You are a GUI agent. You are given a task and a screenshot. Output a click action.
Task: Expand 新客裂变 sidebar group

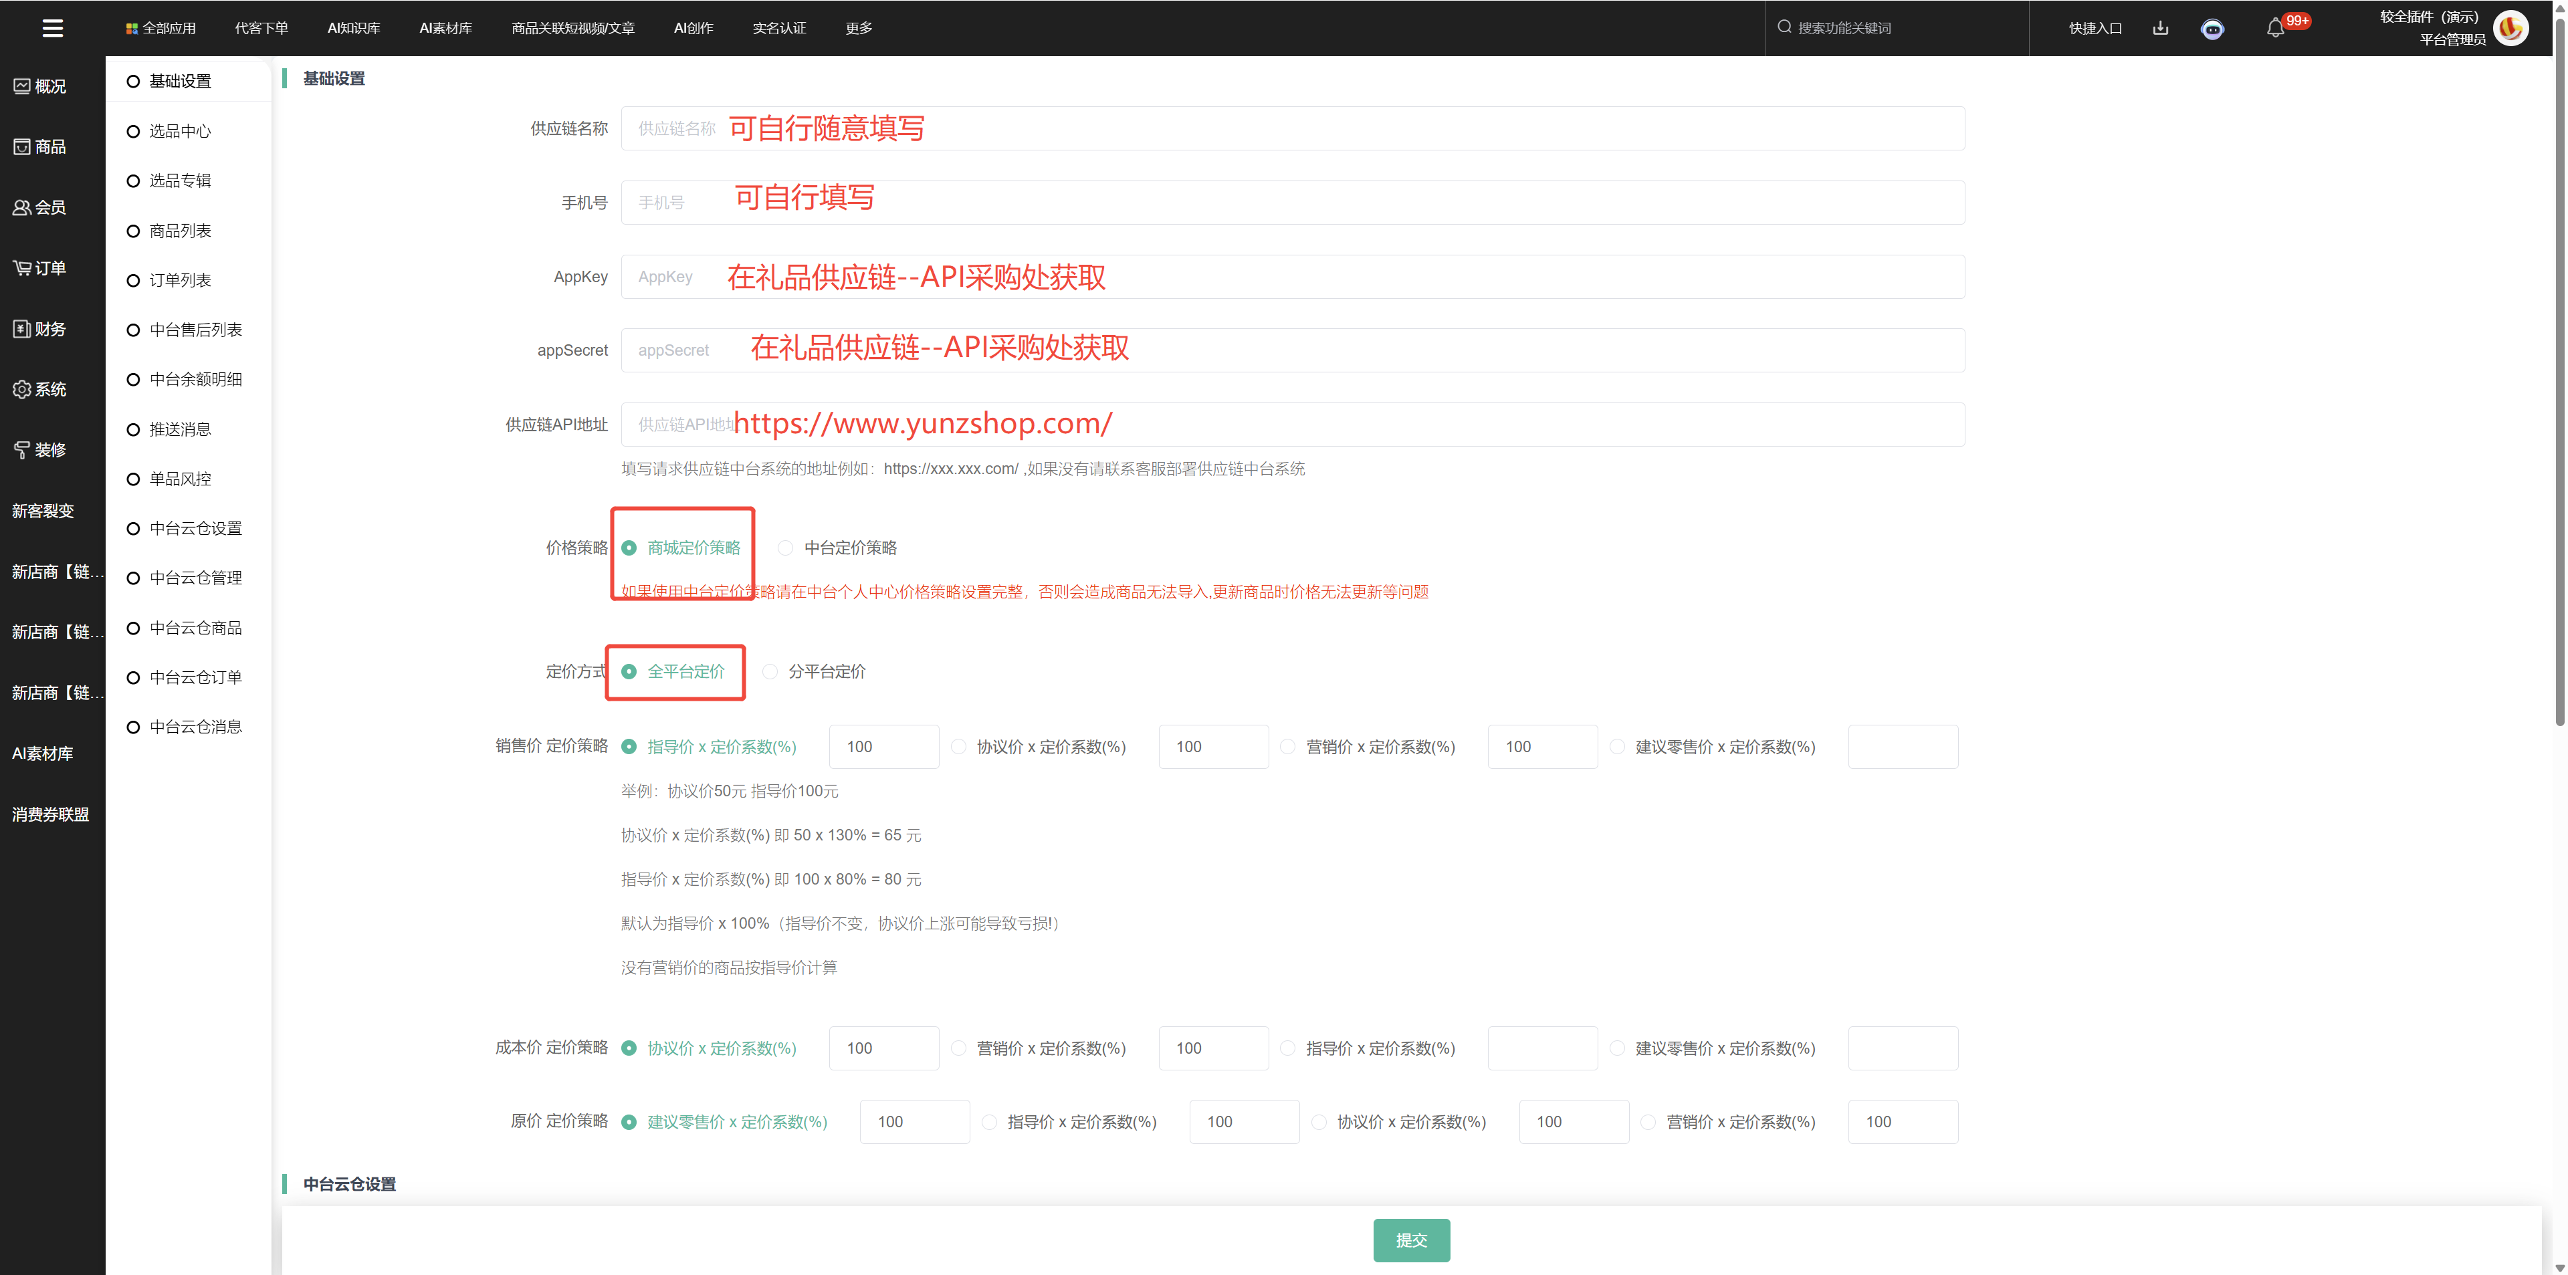(43, 511)
